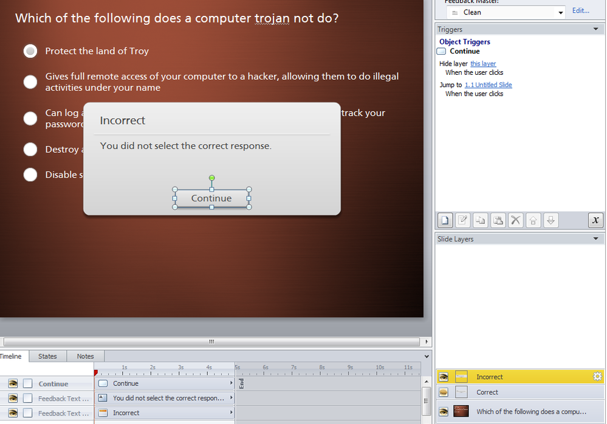Switch to the States tab
The image size is (607, 424).
tap(47, 356)
